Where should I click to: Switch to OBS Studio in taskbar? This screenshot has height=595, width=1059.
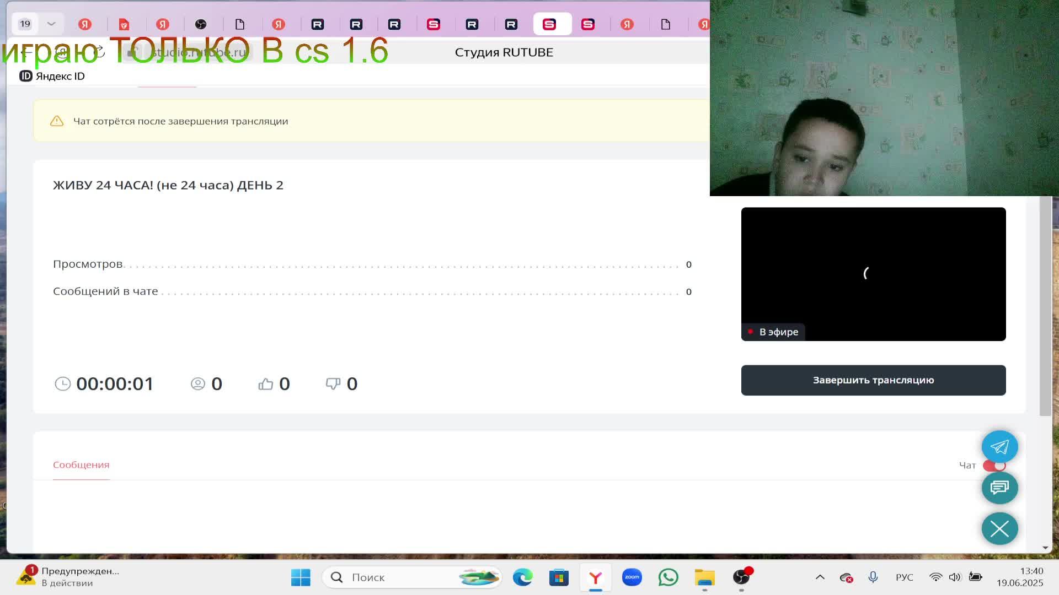pos(741,577)
